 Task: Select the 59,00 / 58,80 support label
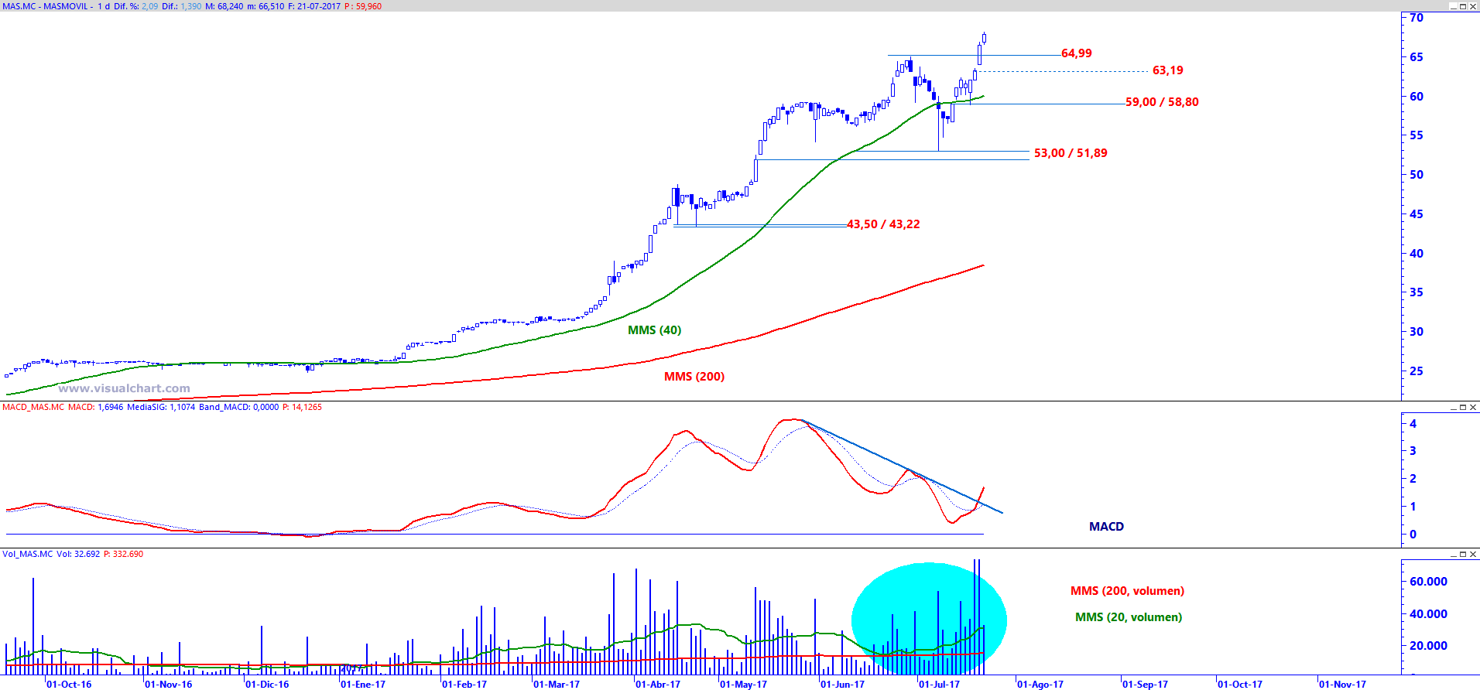pos(1162,102)
